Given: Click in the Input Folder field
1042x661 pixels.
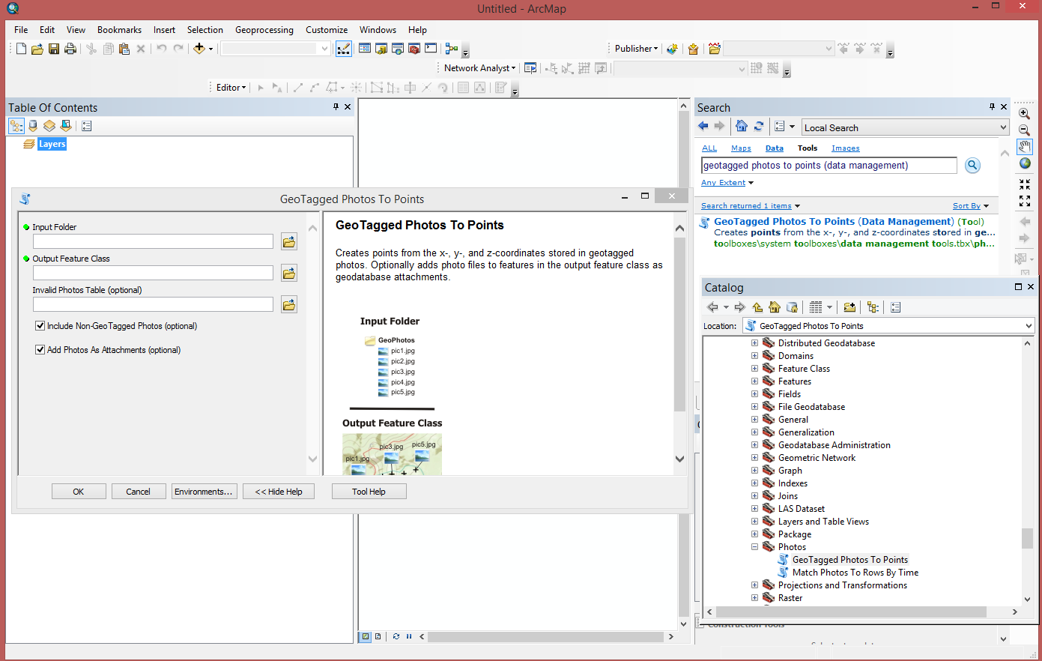Looking at the screenshot, I should [153, 241].
